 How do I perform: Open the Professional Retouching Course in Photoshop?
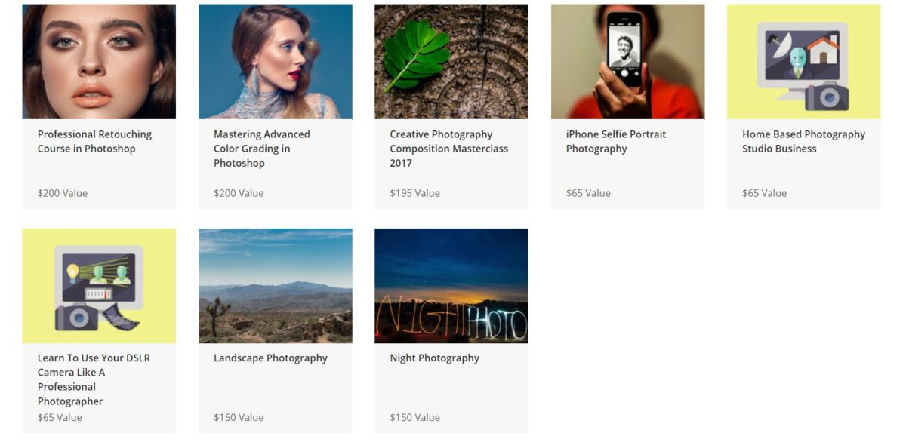pyautogui.click(x=94, y=141)
